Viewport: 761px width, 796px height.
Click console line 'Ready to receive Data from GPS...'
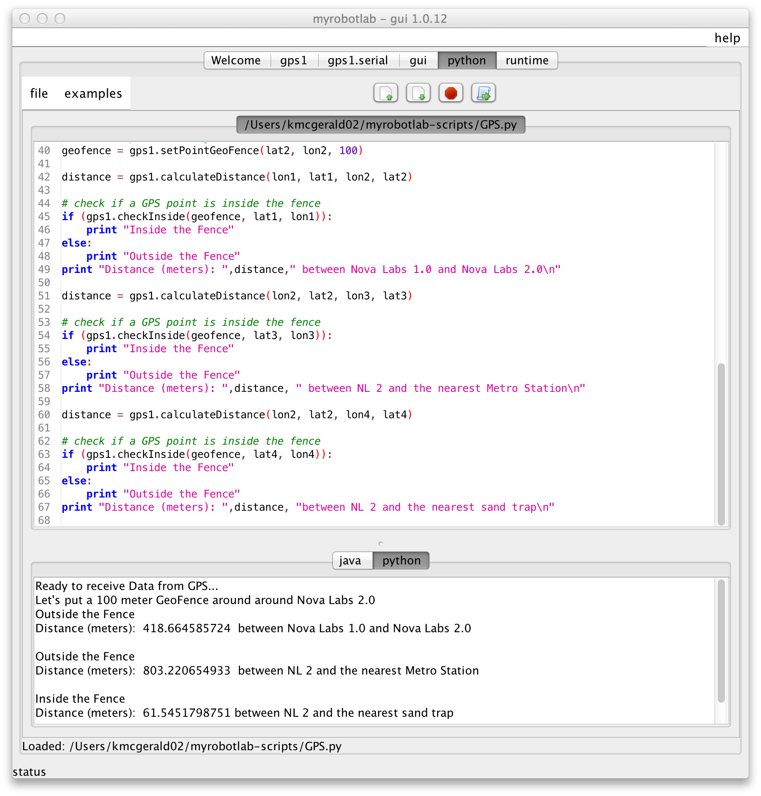pyautogui.click(x=127, y=586)
